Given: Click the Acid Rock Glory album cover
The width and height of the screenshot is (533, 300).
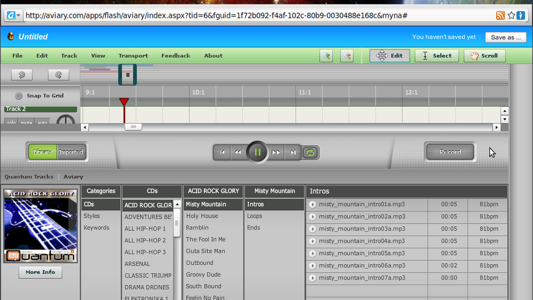Looking at the screenshot, I should coord(40,226).
